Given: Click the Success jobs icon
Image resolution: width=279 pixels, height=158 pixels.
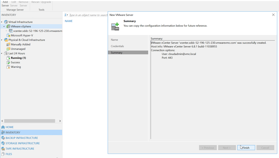Looking at the screenshot, I should (x=8, y=62).
